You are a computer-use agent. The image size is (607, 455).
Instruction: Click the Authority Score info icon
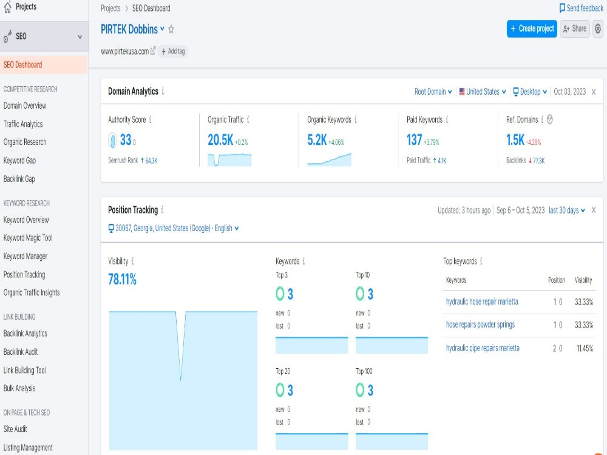tap(150, 120)
